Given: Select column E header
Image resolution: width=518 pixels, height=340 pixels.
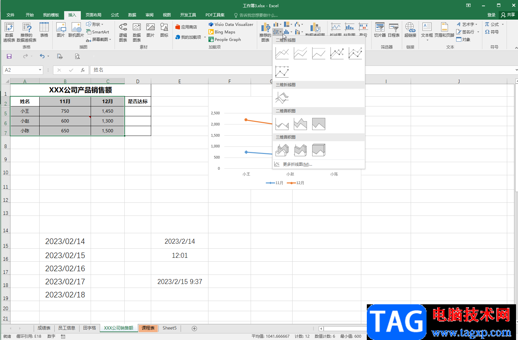Looking at the screenshot, I should click(x=180, y=81).
